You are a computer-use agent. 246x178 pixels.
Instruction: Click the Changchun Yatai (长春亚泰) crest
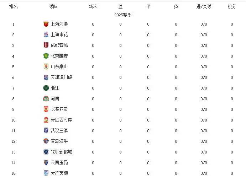(46, 109)
